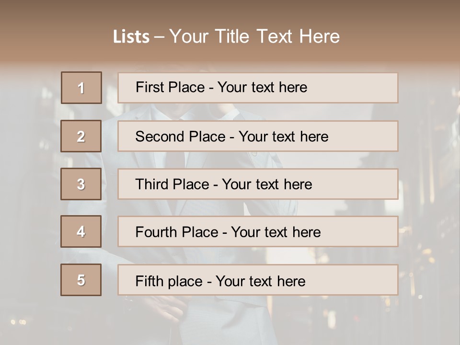The image size is (460, 345).
Task: Select the number 2 box
Action: point(81,137)
